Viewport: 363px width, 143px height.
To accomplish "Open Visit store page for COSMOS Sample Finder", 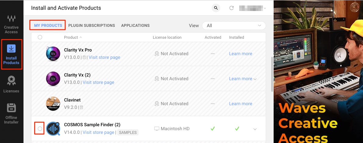I will (99, 132).
